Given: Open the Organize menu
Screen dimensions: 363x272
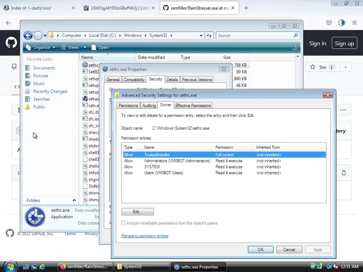Looking at the screenshot, I should pos(41,47).
